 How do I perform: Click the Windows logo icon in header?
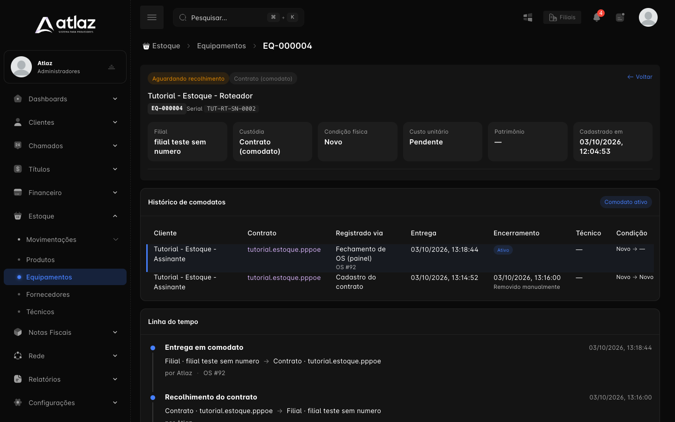tap(528, 17)
